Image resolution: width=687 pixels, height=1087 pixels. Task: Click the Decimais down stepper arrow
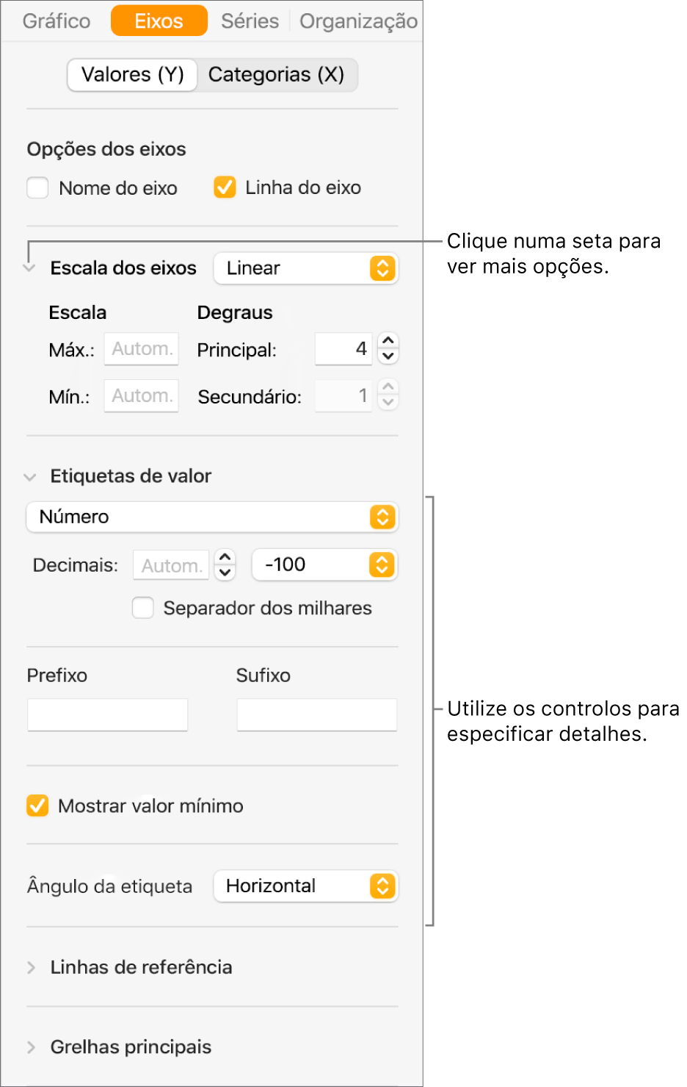click(x=225, y=573)
